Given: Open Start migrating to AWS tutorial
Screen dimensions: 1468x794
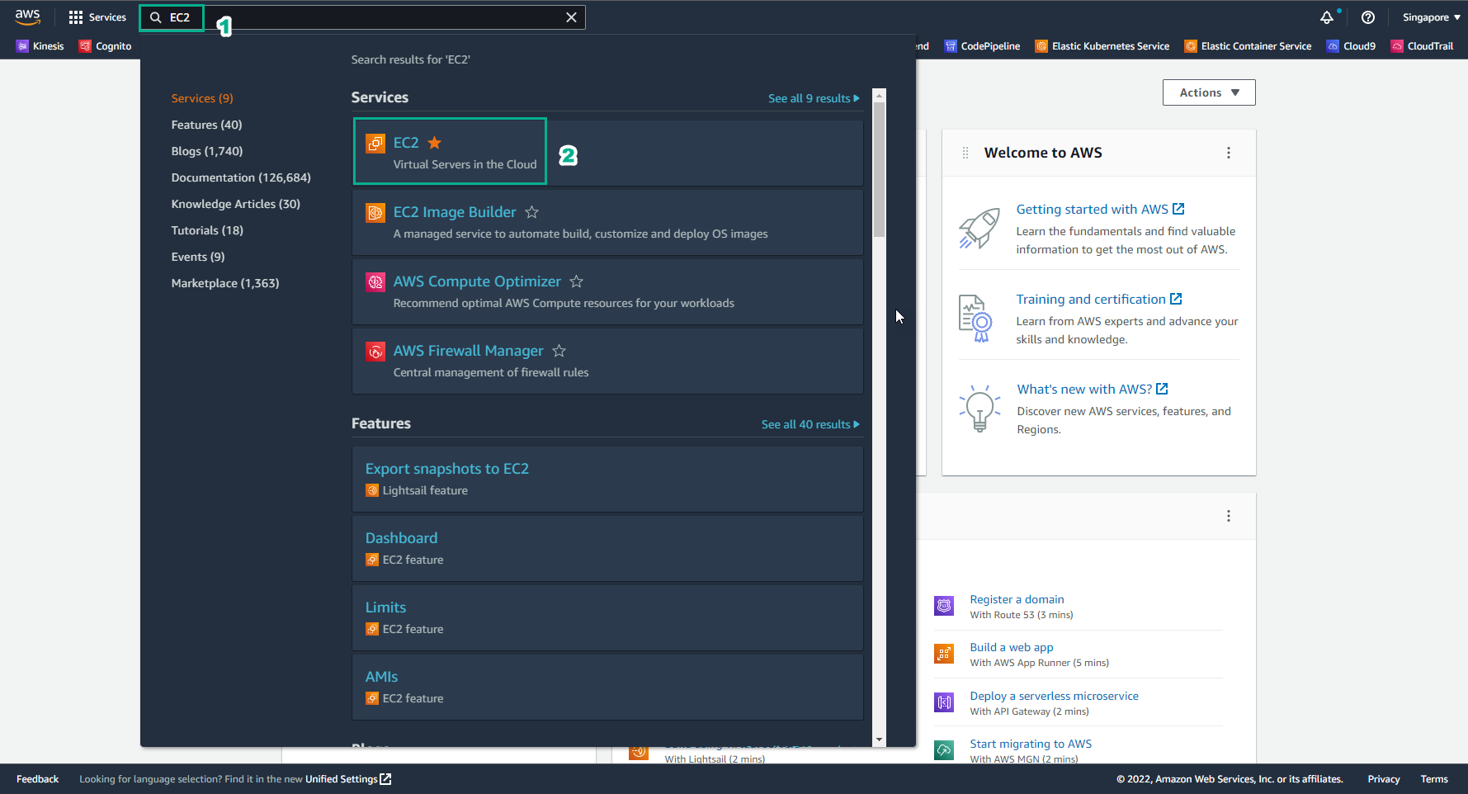Looking at the screenshot, I should [x=1031, y=744].
